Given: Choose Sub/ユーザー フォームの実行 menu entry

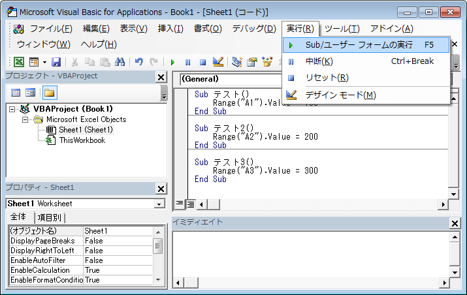Looking at the screenshot, I should click(x=359, y=46).
